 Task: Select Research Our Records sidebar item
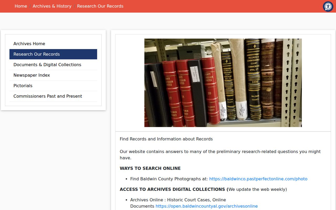53,54
